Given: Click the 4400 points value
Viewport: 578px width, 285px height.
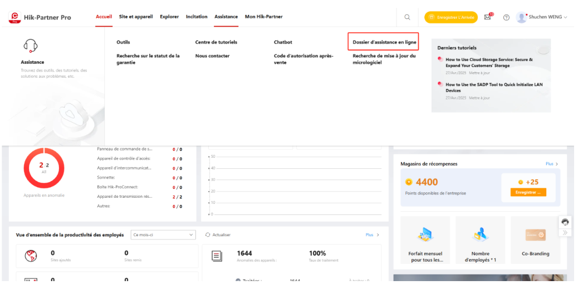Looking at the screenshot, I should click(427, 182).
